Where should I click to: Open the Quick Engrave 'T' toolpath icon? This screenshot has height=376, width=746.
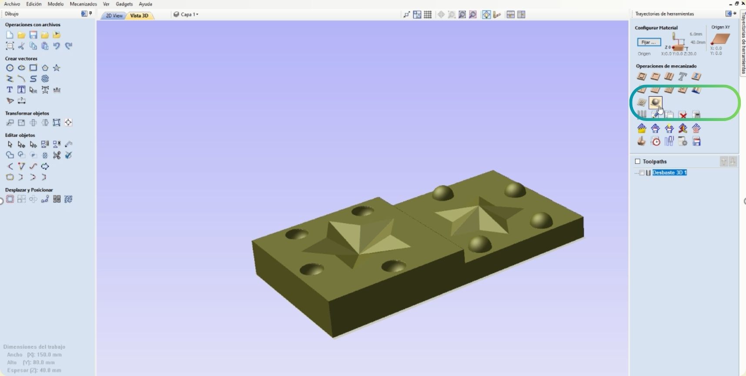pyautogui.click(x=682, y=77)
